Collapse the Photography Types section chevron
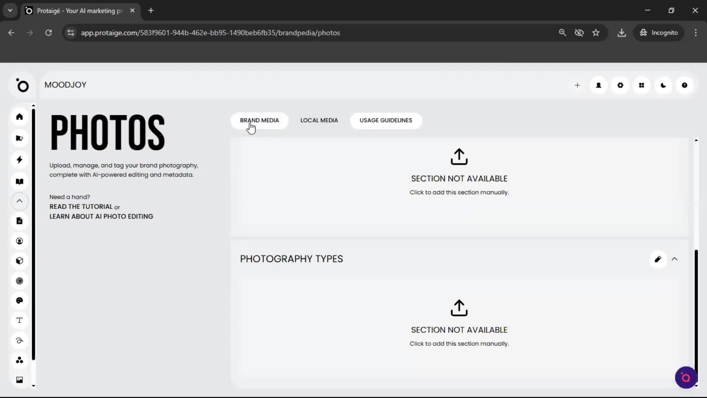This screenshot has width=707, height=398. (x=675, y=259)
